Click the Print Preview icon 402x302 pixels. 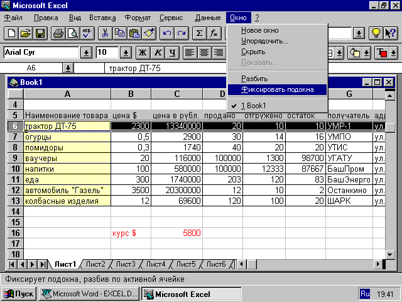click(x=73, y=33)
